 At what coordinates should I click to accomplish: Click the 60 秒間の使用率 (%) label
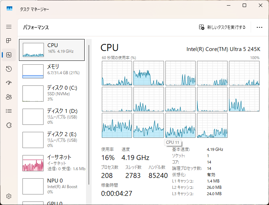[x=119, y=58]
